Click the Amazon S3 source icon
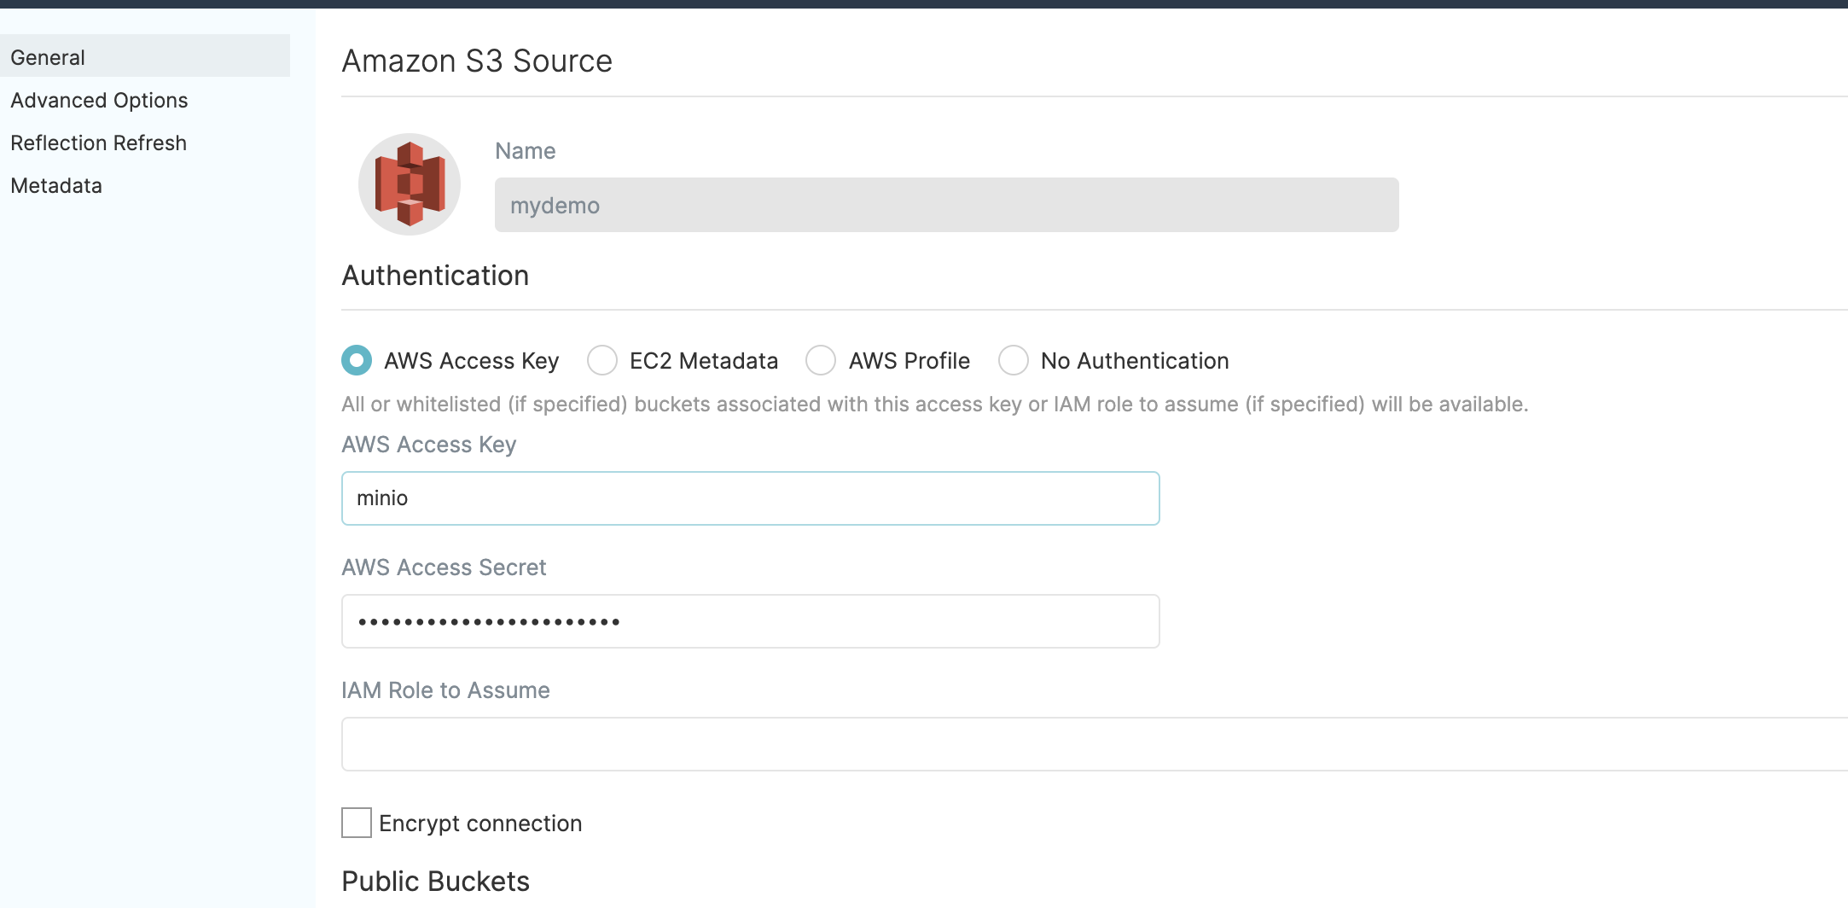The height and width of the screenshot is (908, 1848). click(410, 183)
